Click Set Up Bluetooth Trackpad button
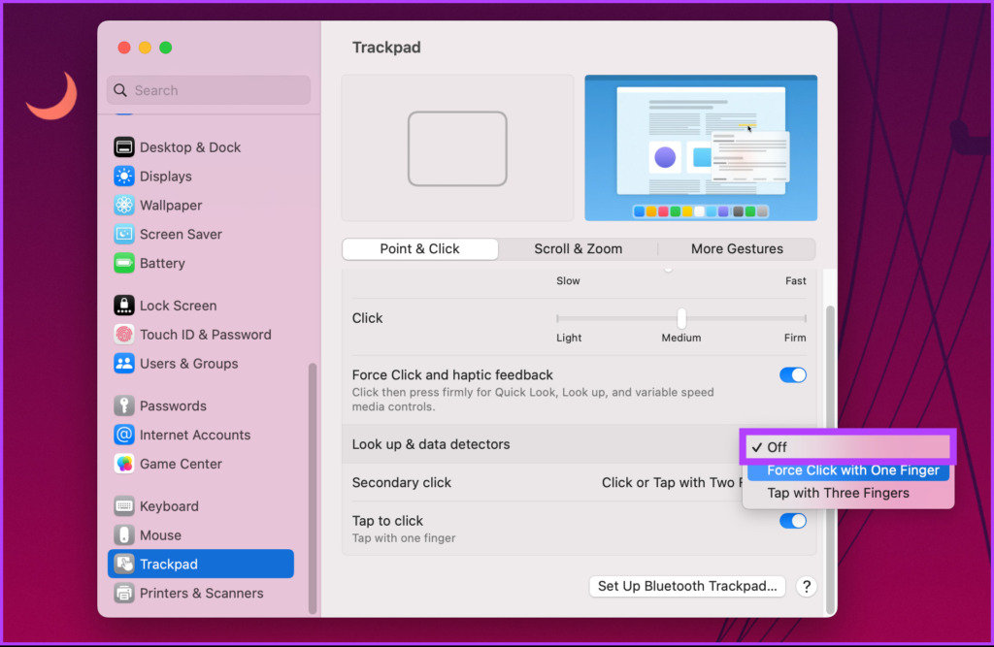 [687, 586]
